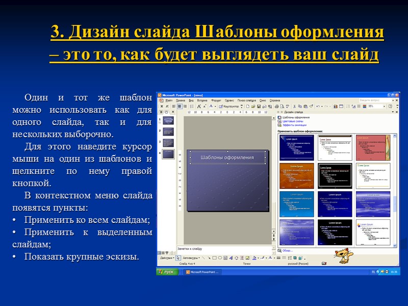Toggle the numbered list button
The image size is (408, 306).
(x=192, y=106)
